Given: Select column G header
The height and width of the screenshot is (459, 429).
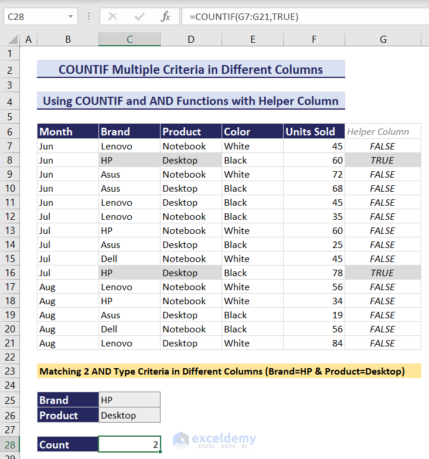Looking at the screenshot, I should [x=383, y=39].
